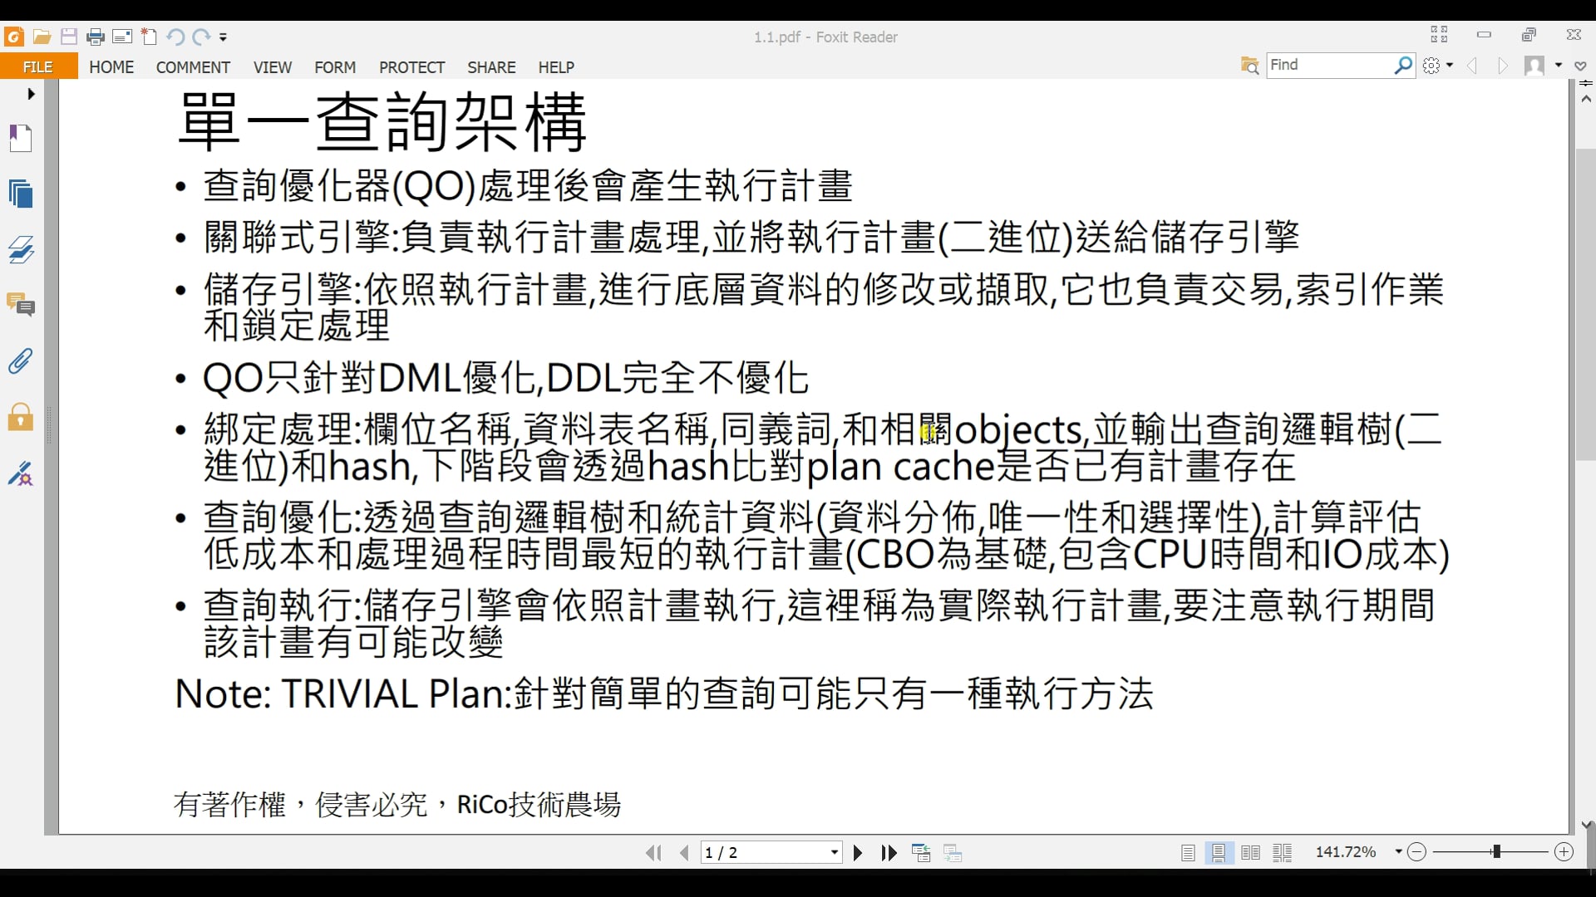This screenshot has width=1596, height=897.
Task: Open the Security lock panel
Action: [x=21, y=417]
